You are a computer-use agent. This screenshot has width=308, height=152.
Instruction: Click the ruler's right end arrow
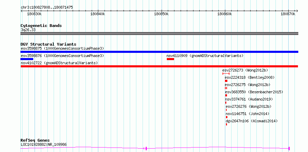click(x=297, y=11)
